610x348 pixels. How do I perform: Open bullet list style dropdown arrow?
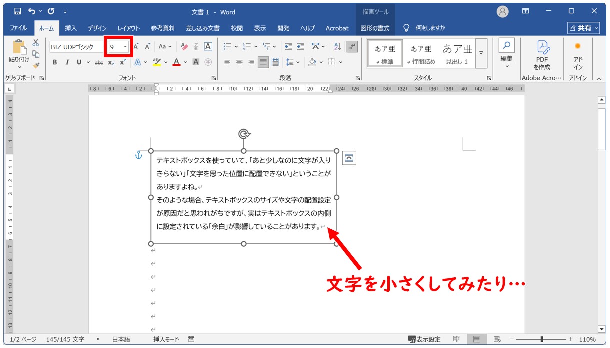click(236, 47)
